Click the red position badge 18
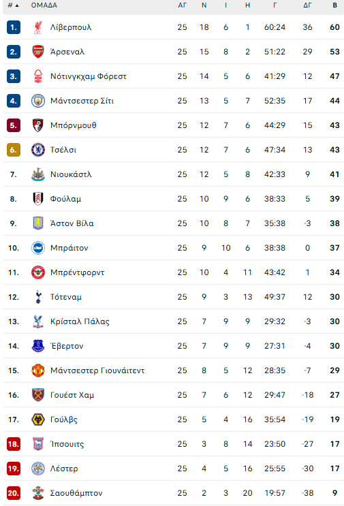The width and height of the screenshot is (344, 506). (x=14, y=444)
